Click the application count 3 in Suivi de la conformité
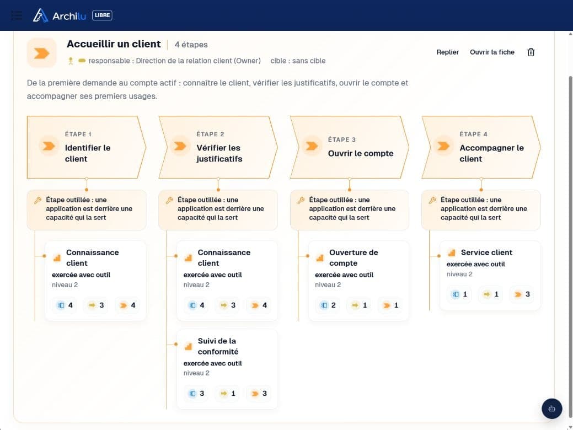This screenshot has width=573, height=430. (x=196, y=394)
